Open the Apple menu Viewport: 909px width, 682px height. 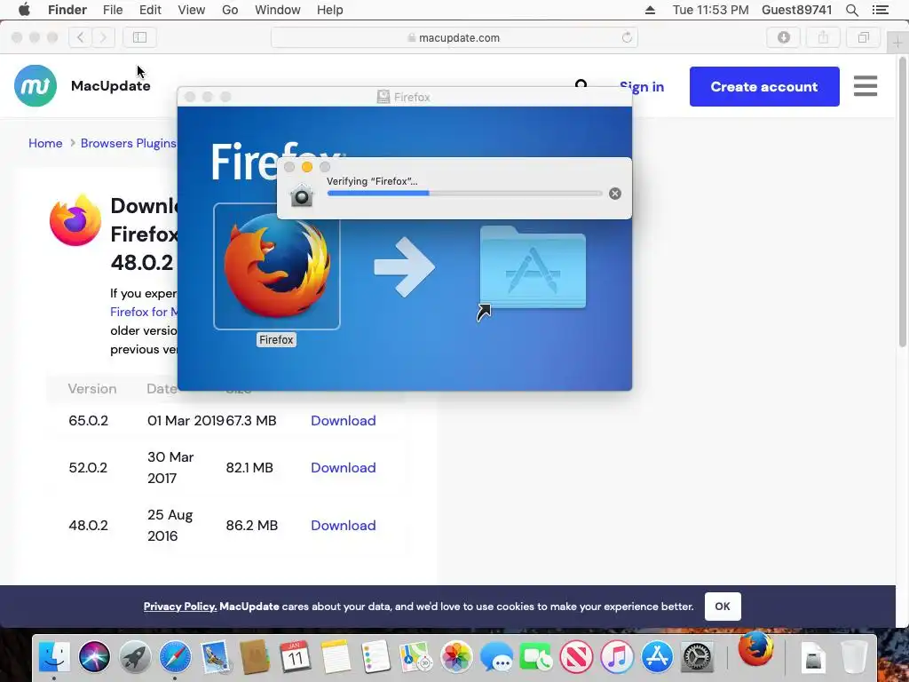pyautogui.click(x=24, y=10)
